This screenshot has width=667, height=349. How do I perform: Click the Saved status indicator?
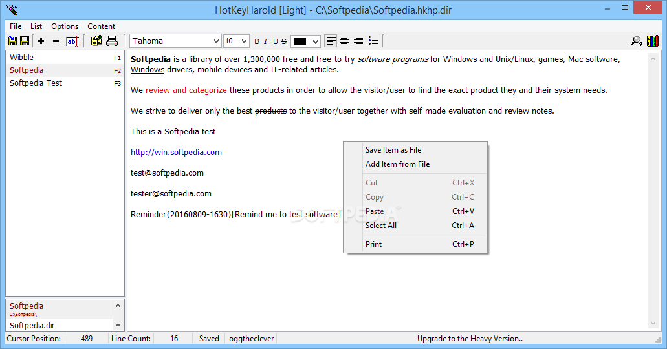pyautogui.click(x=209, y=339)
